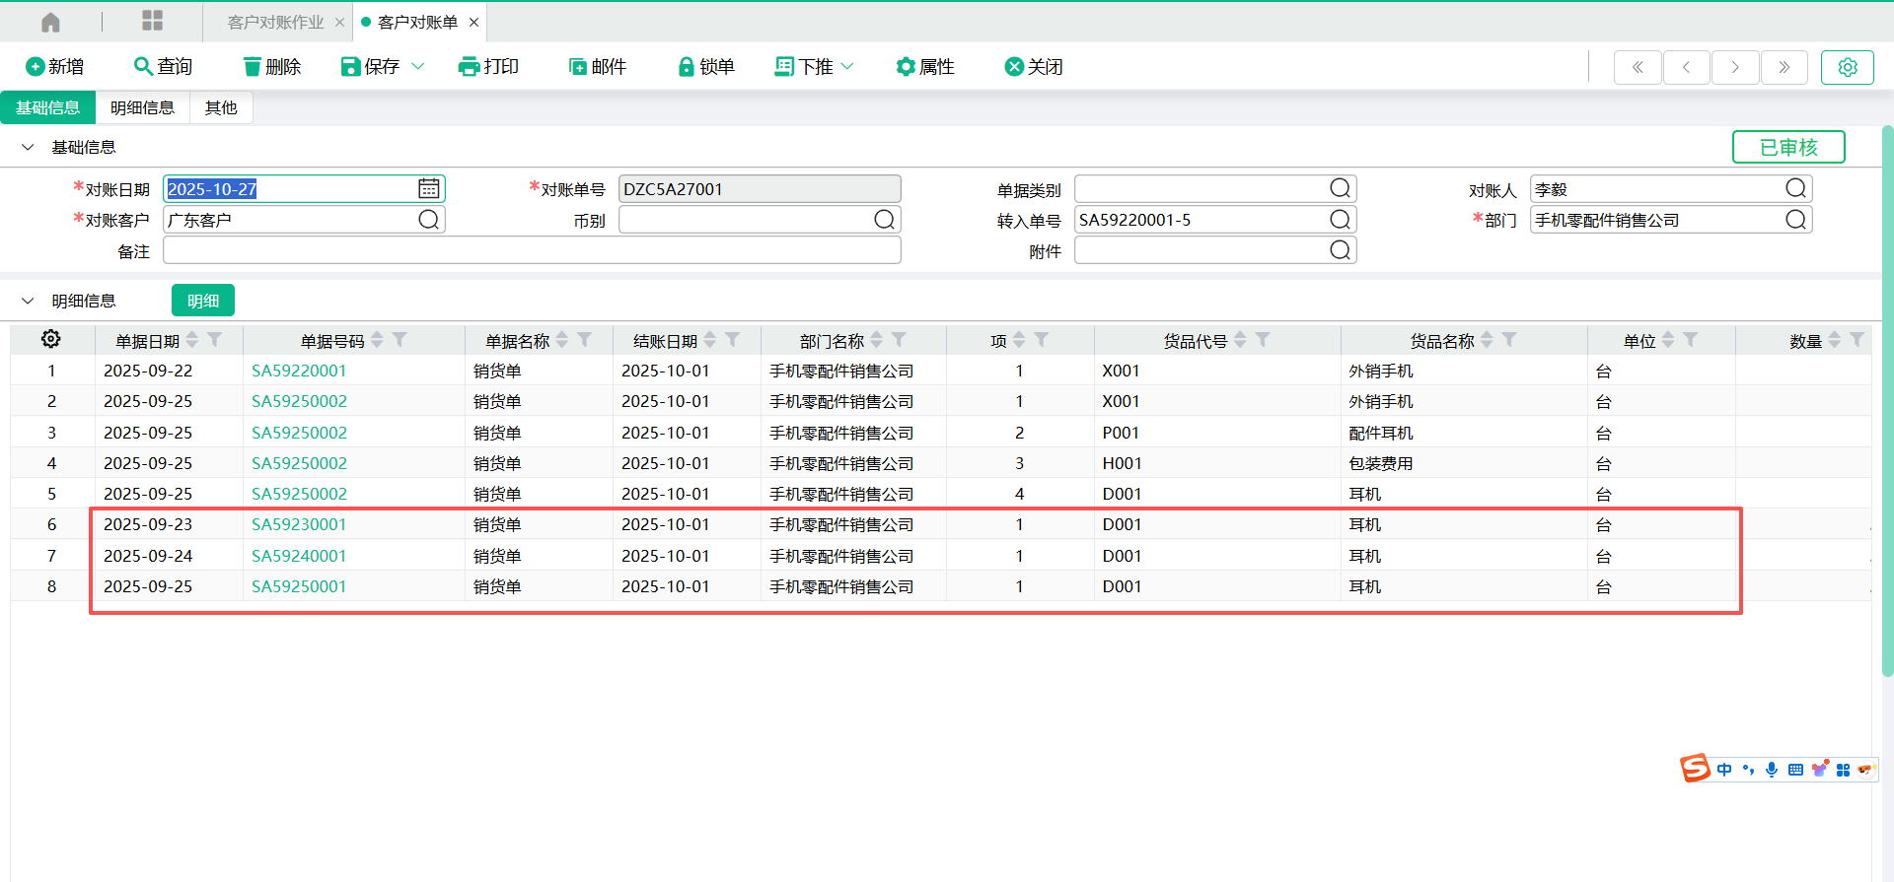The height and width of the screenshot is (882, 1894).
Task: Click the 锁单 (lock order) icon
Action: pos(687,66)
